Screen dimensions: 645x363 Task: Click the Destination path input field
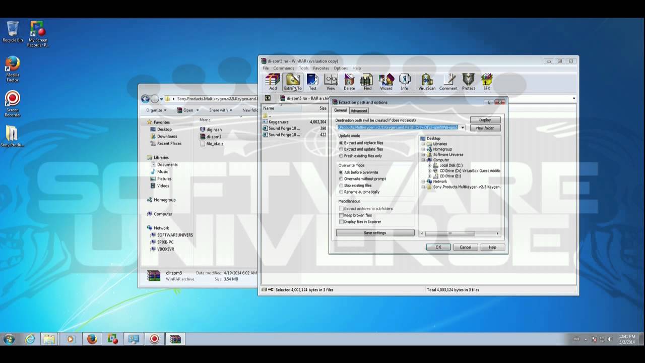[398, 128]
